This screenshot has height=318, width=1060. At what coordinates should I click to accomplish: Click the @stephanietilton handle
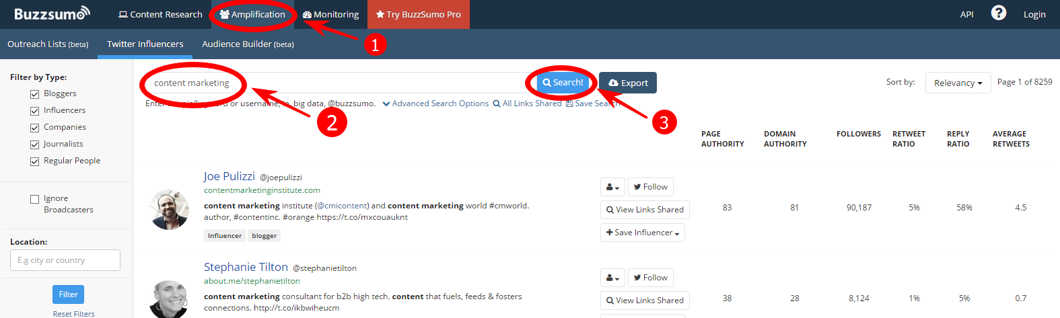coord(324,268)
